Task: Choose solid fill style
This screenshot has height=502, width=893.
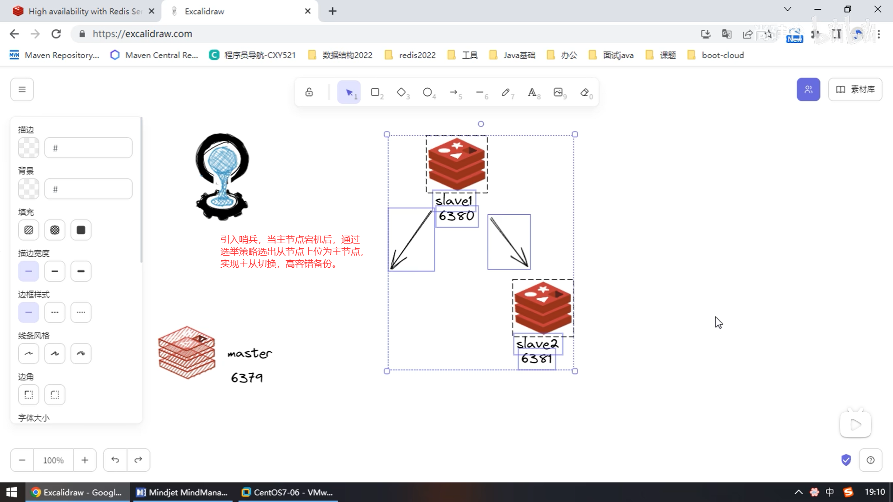Action: pyautogui.click(x=81, y=230)
